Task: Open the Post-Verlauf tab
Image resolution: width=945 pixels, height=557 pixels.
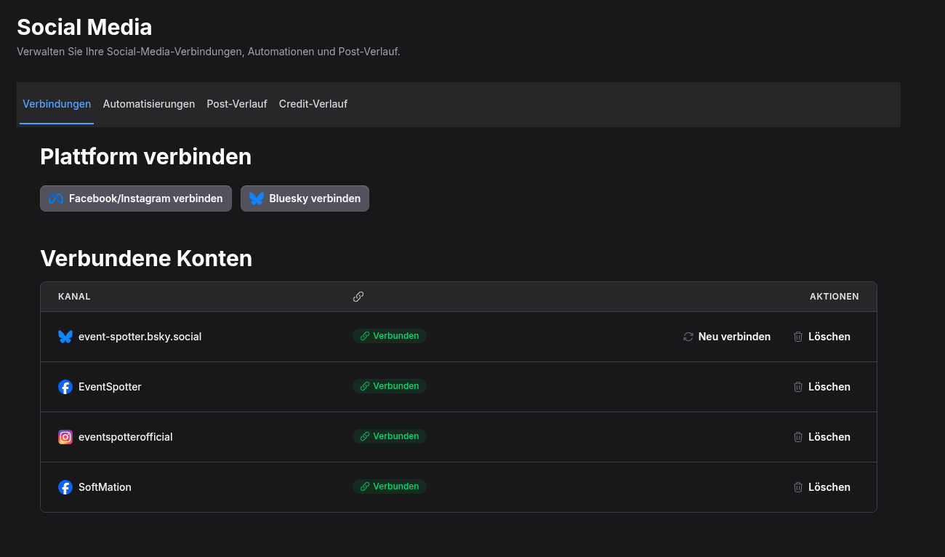Action: tap(237, 103)
